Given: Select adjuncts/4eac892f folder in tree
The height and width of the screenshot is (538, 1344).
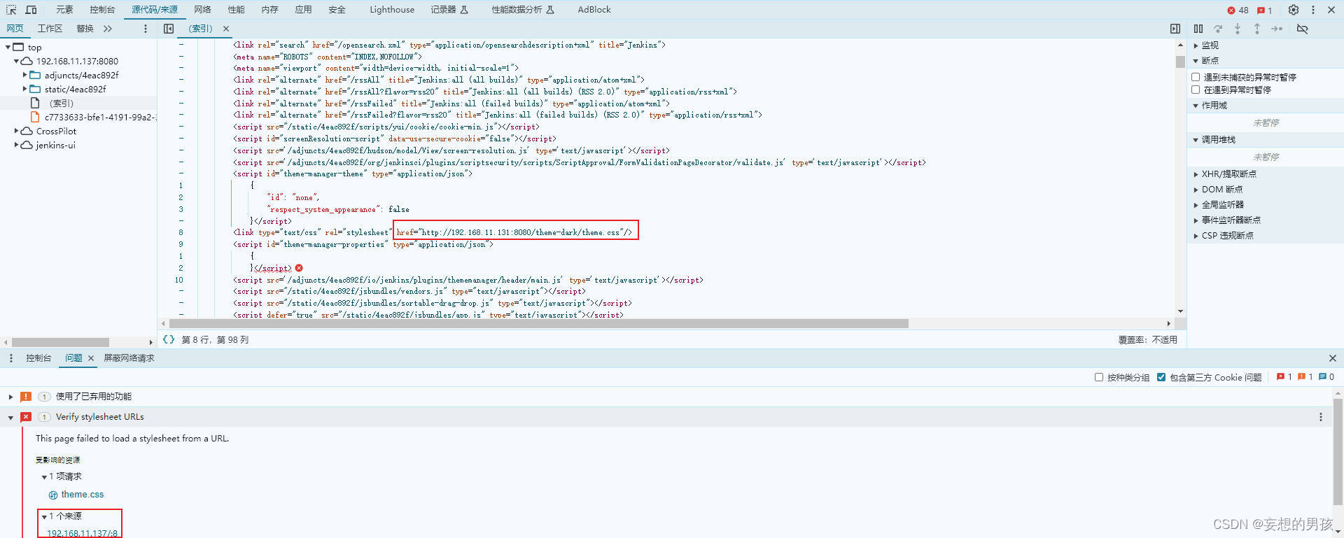Looking at the screenshot, I should (81, 75).
